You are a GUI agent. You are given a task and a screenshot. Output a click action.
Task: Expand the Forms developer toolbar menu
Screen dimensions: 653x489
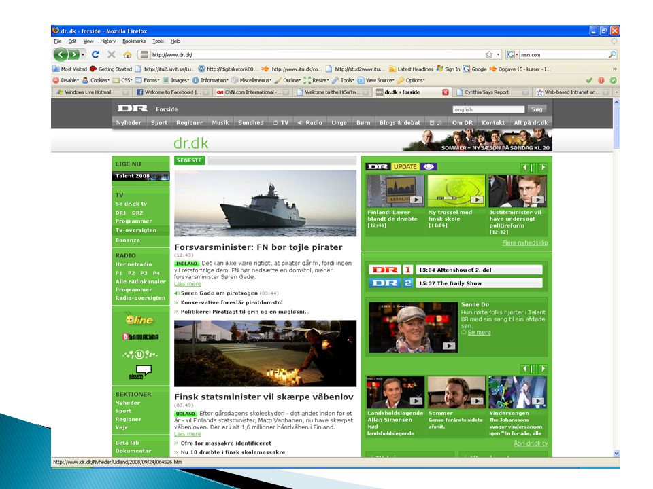tap(148, 80)
